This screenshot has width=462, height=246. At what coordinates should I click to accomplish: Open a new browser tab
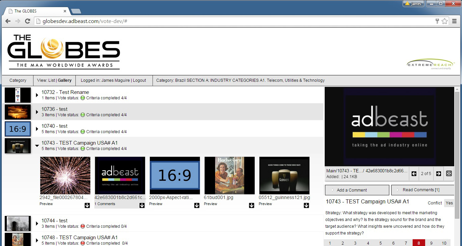point(76,11)
